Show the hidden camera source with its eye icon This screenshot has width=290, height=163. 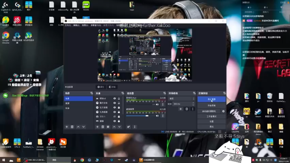pos(115,116)
